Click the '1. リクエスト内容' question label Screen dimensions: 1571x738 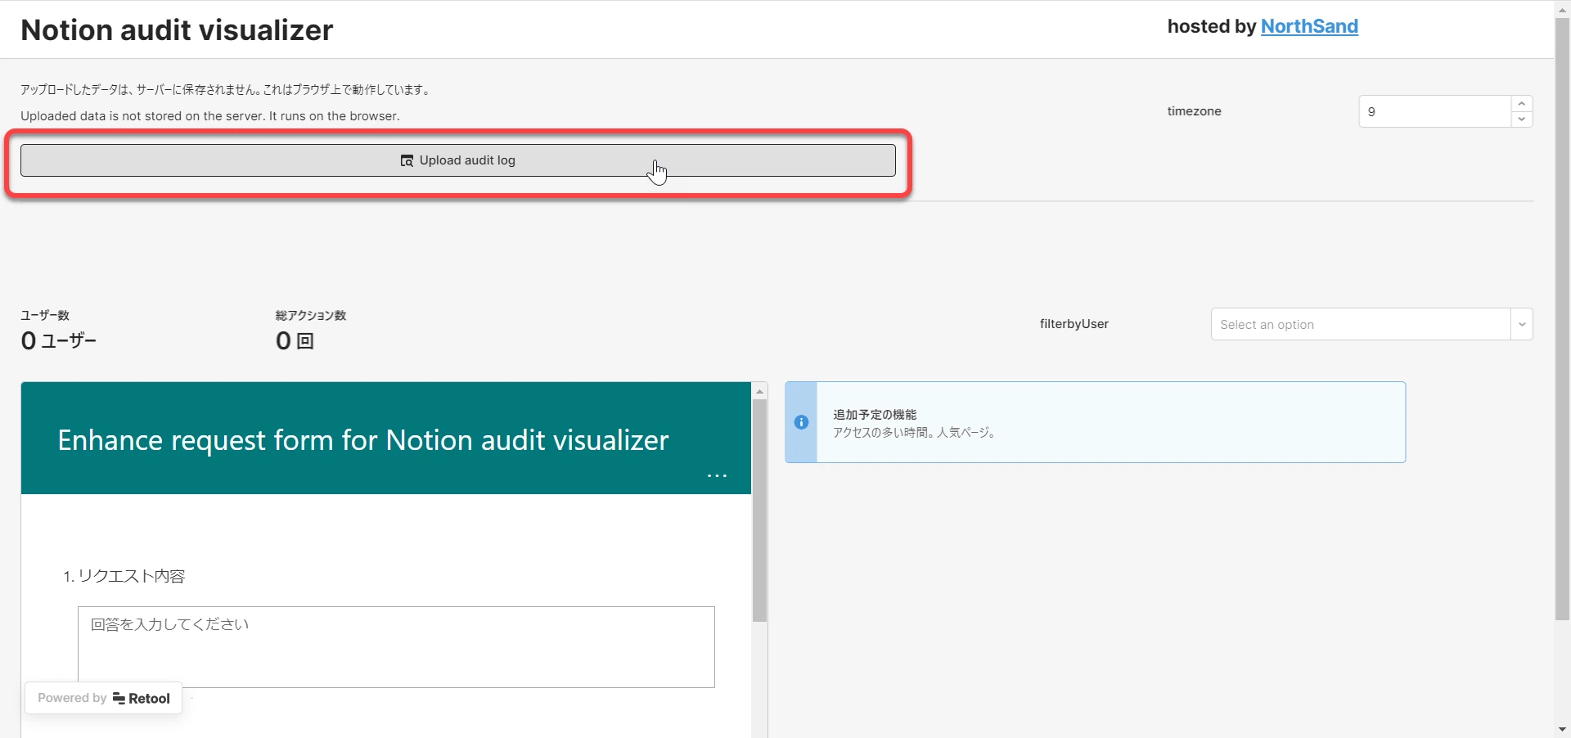124,576
